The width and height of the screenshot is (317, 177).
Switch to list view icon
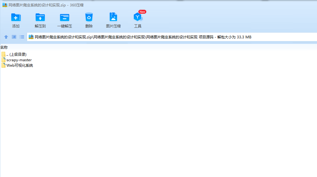tap(22, 37)
